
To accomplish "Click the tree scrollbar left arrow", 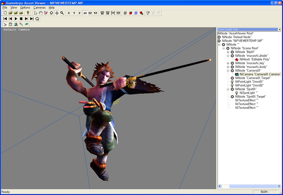I will click(x=220, y=186).
